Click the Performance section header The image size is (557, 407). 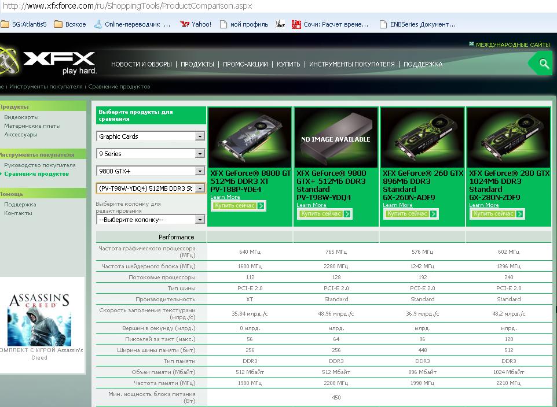point(176,237)
